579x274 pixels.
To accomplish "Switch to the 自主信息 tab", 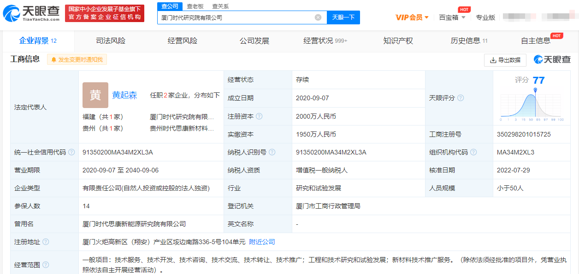I will [536, 41].
